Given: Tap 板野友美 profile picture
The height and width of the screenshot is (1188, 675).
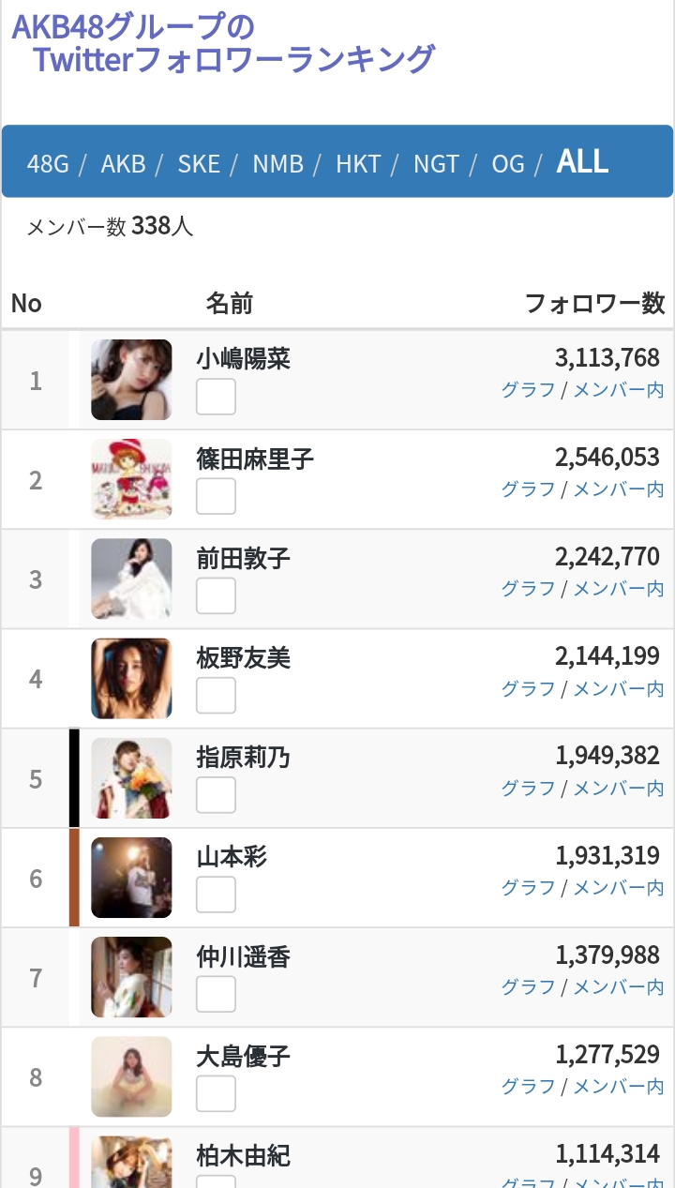Looking at the screenshot, I should tap(131, 679).
